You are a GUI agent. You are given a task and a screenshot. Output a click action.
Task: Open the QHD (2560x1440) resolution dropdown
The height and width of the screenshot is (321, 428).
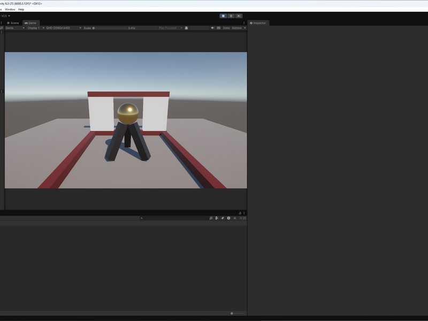(63, 28)
